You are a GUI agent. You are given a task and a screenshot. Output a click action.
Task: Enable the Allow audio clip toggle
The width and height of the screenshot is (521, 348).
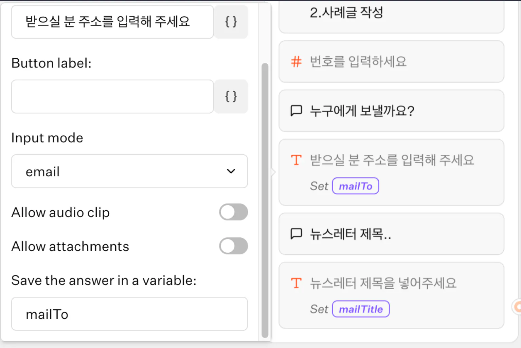[233, 212]
